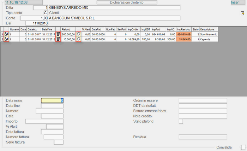Click the edit icon in row 2
This screenshot has width=247, height=151.
(x=6, y=39)
